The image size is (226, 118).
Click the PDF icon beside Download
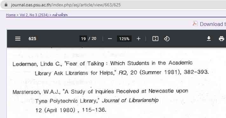195,23
